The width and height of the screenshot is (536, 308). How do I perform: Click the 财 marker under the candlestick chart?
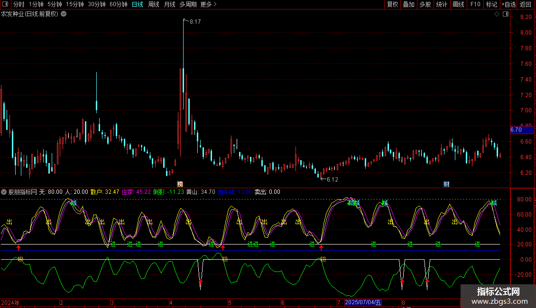(x=446, y=184)
